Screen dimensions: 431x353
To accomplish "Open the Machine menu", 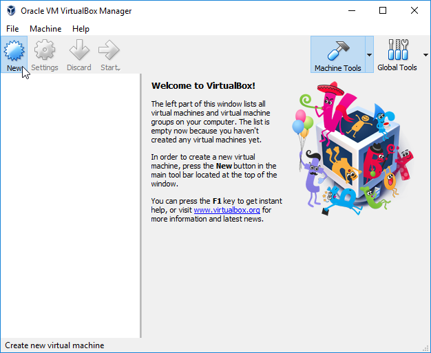I will (x=45, y=29).
